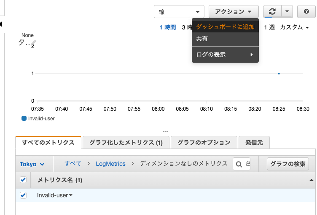
Task: Click the search magnifier icon in the metrics filter
Action: pyautogui.click(x=239, y=164)
